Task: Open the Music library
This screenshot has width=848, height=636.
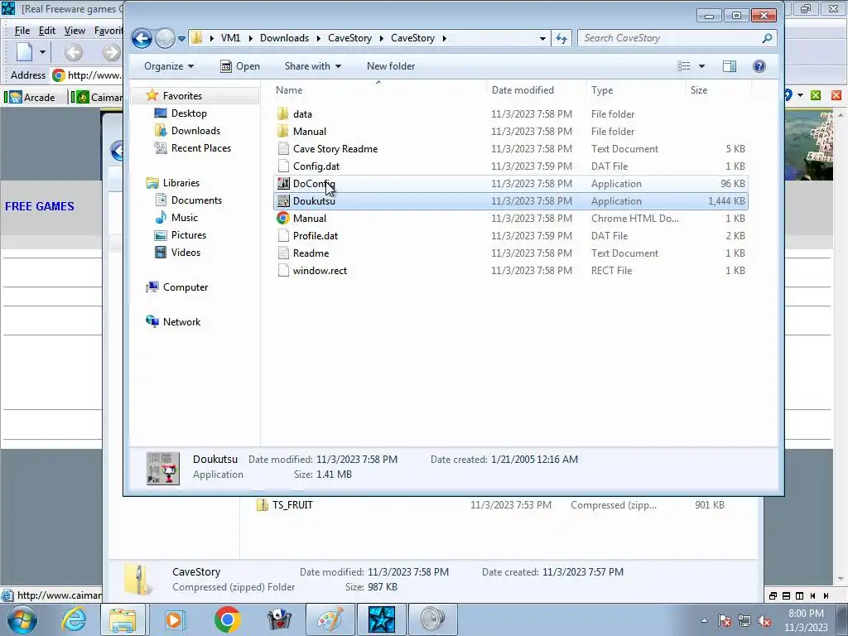Action: (185, 218)
